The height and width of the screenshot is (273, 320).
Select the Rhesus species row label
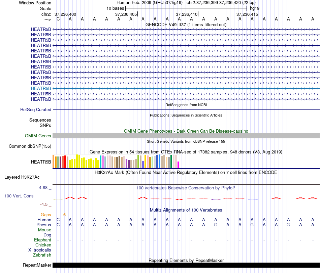[44, 225]
